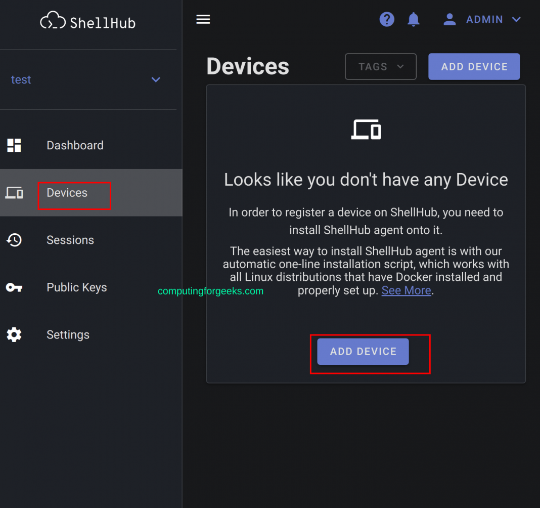Image resolution: width=540 pixels, height=508 pixels.
Task: Click the admin user avatar icon
Action: 449,19
